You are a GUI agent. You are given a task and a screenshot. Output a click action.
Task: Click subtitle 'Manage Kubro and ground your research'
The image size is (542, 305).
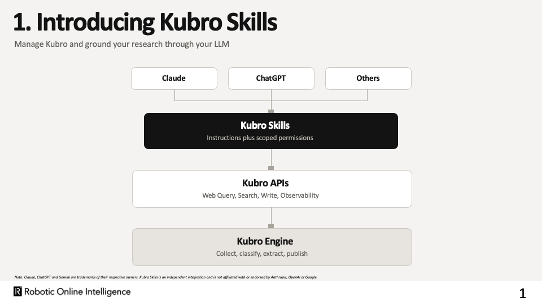(88, 44)
